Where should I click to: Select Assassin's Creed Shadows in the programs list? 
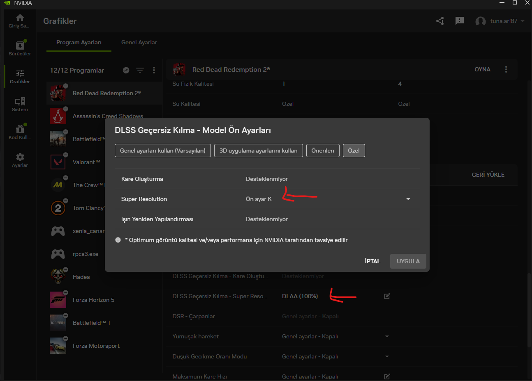pyautogui.click(x=104, y=116)
